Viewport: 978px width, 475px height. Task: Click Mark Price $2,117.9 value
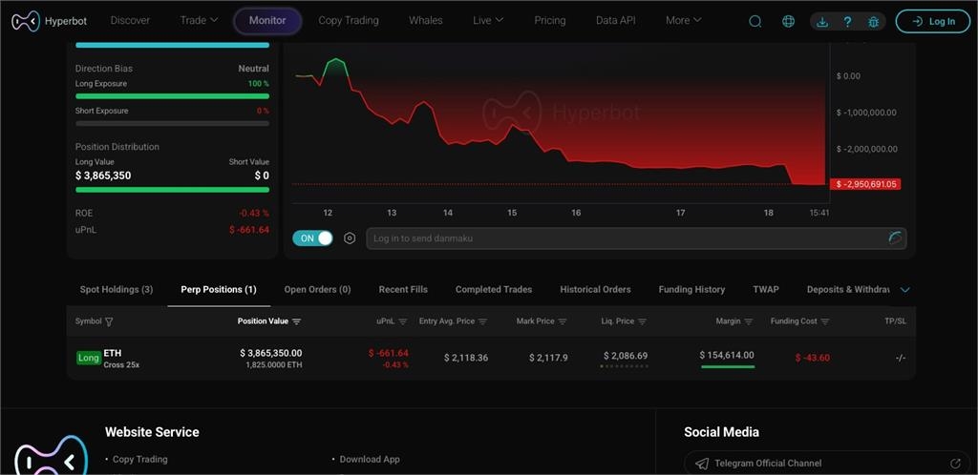pyautogui.click(x=548, y=358)
